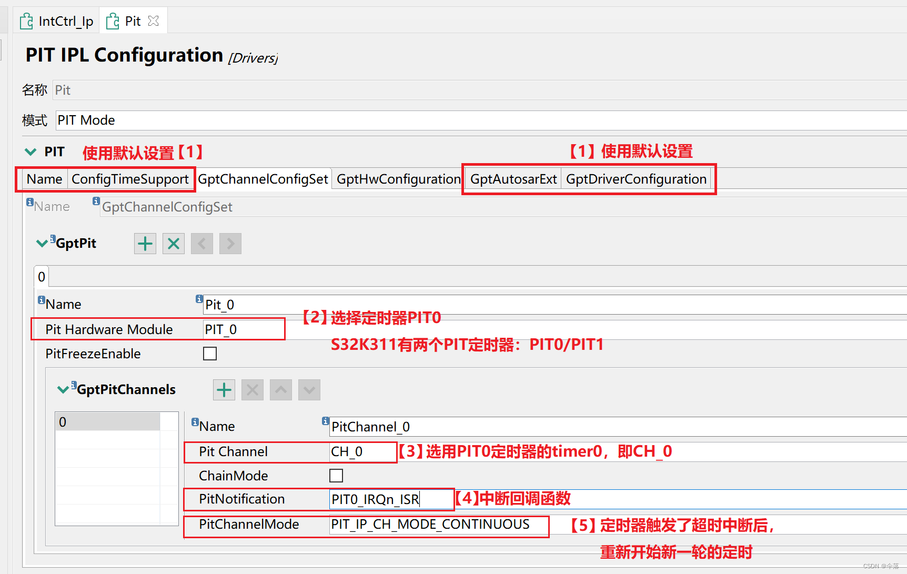Open the GptHwConfiguration tab
Image resolution: width=907 pixels, height=574 pixels.
pos(398,179)
